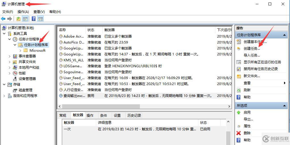
Task: Expand the 性能 node arrow
Action: [10, 73]
